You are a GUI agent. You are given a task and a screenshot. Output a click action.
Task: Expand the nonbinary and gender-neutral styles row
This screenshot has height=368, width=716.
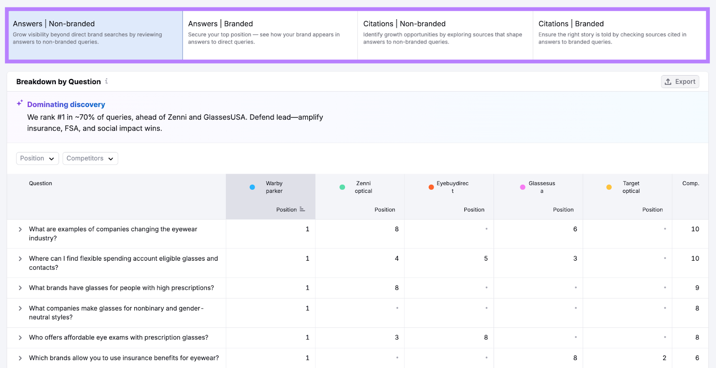[20, 309]
